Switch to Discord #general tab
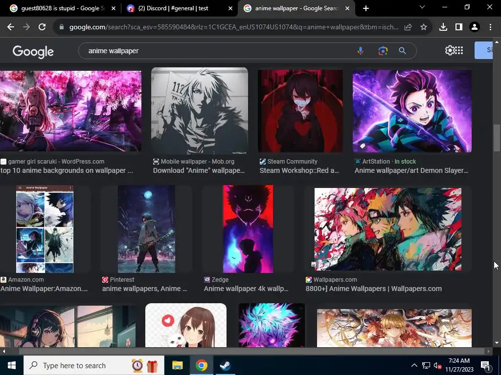 pyautogui.click(x=180, y=8)
